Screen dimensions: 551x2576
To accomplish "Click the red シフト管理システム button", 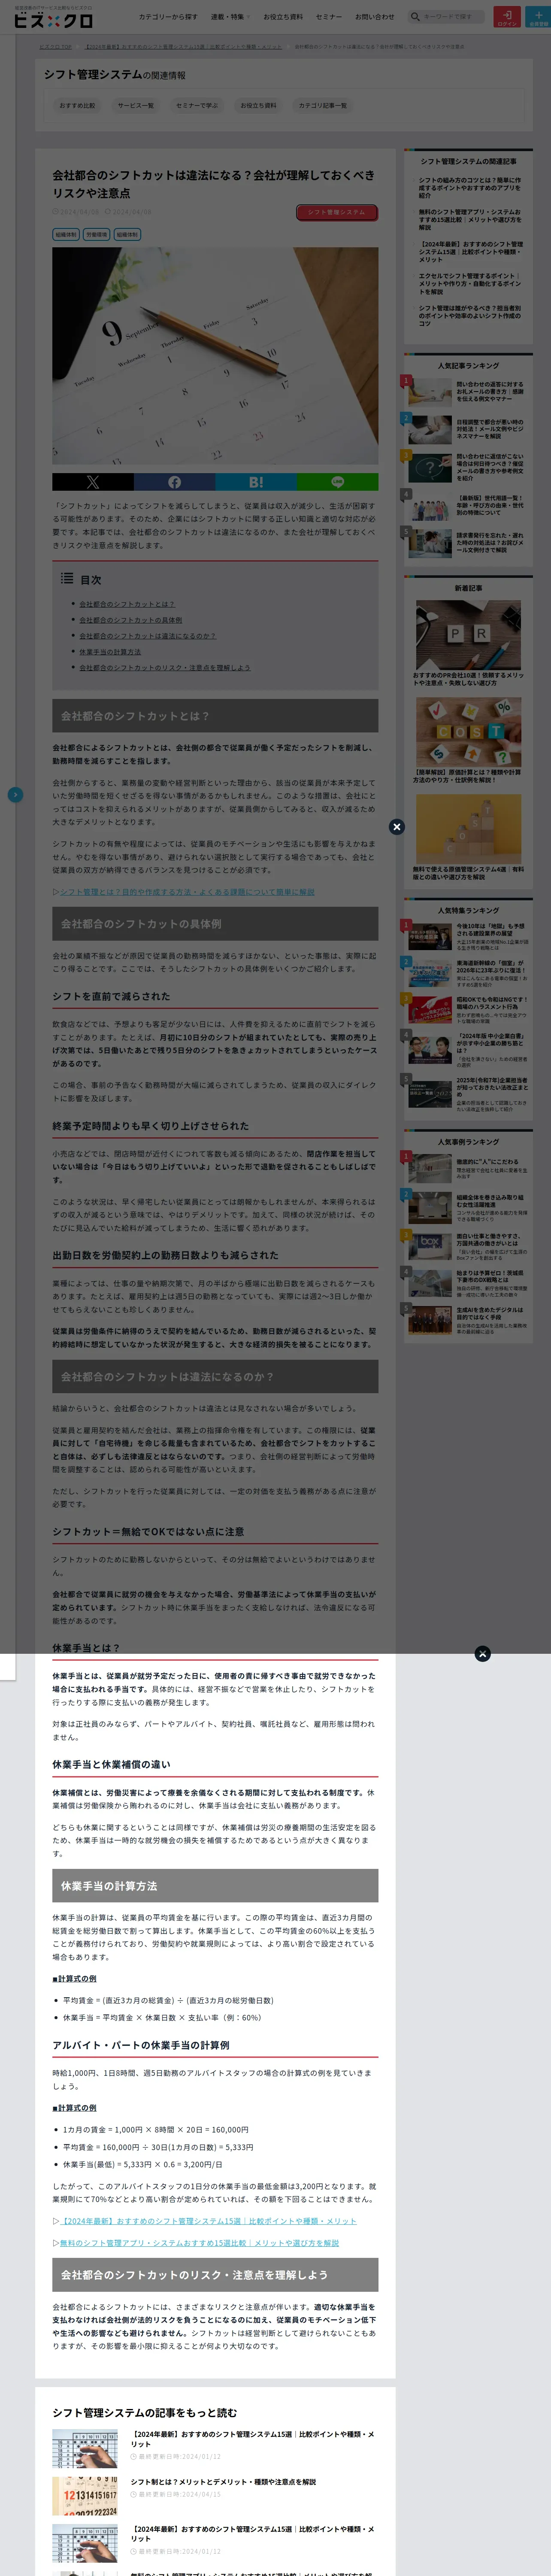I will point(337,212).
